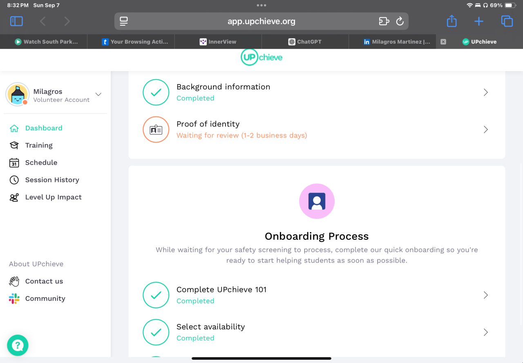Click the Select availability checkmark icon
The image size is (523, 363).
tap(156, 332)
